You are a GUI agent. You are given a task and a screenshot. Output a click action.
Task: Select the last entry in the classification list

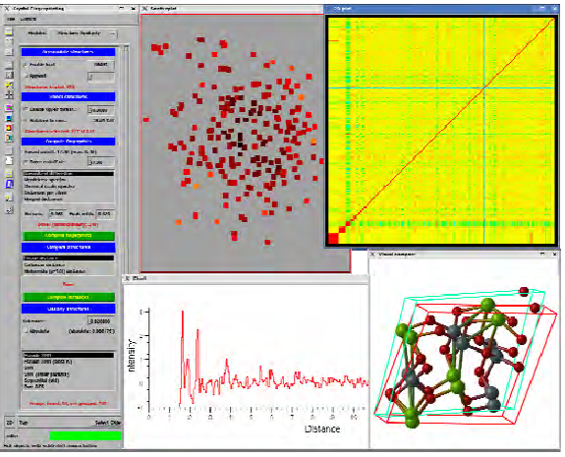(x=68, y=386)
